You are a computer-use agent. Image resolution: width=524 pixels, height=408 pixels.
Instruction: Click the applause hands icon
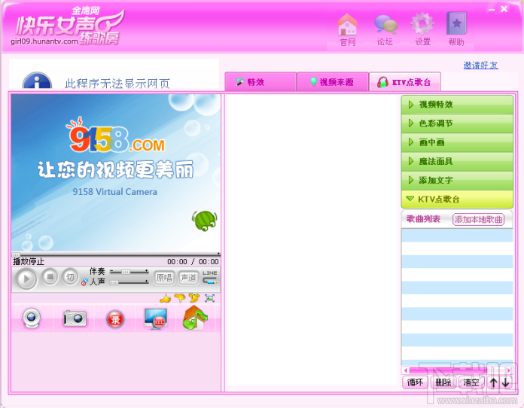(193, 297)
